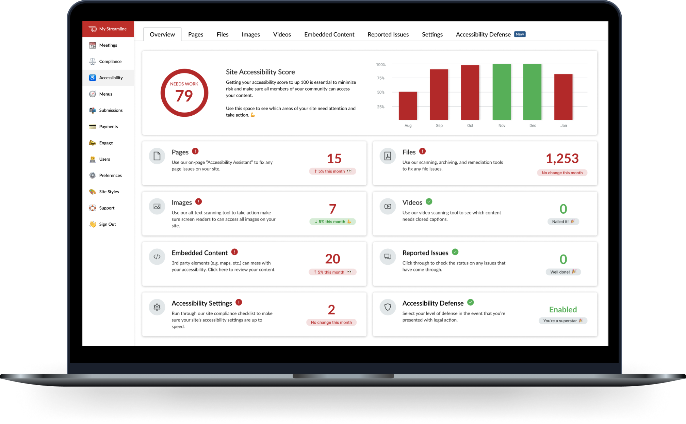Click Sign Out in sidebar

click(107, 224)
